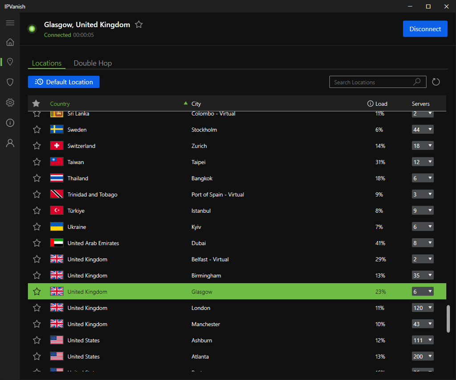Click the locations list scrollbar thumb
This screenshot has height=380, width=456.
(x=448, y=318)
